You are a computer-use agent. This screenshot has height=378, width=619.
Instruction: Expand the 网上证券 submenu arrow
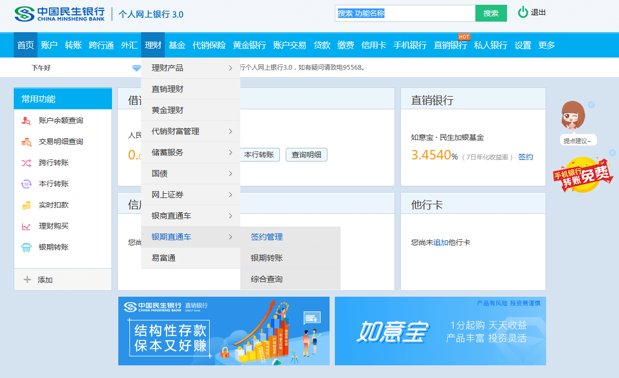(231, 194)
